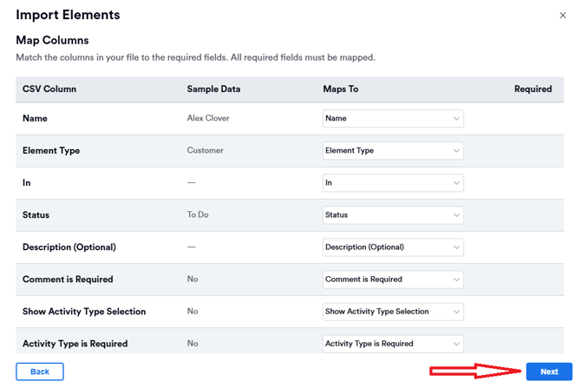The height and width of the screenshot is (388, 581).
Task: Open the Description (Optional) mapping dropdown
Action: click(393, 247)
